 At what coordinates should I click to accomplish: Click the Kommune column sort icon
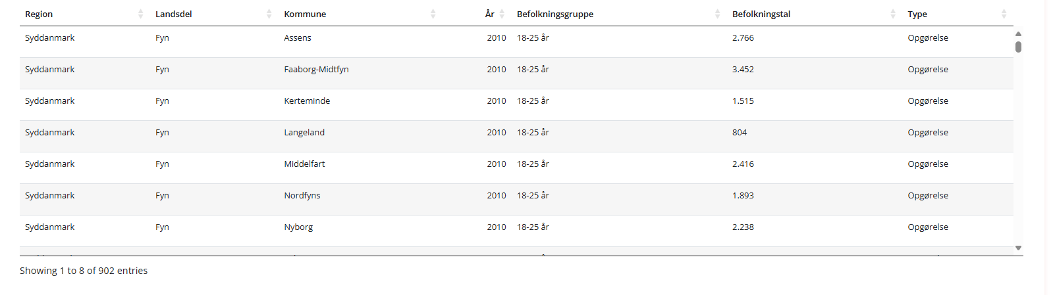(x=433, y=14)
